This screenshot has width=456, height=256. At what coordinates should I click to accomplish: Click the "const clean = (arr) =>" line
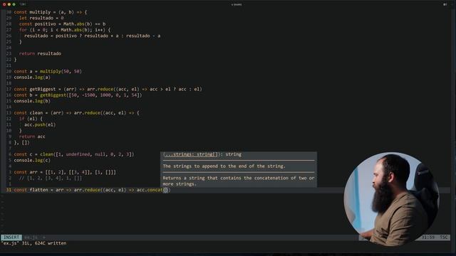(x=76, y=112)
